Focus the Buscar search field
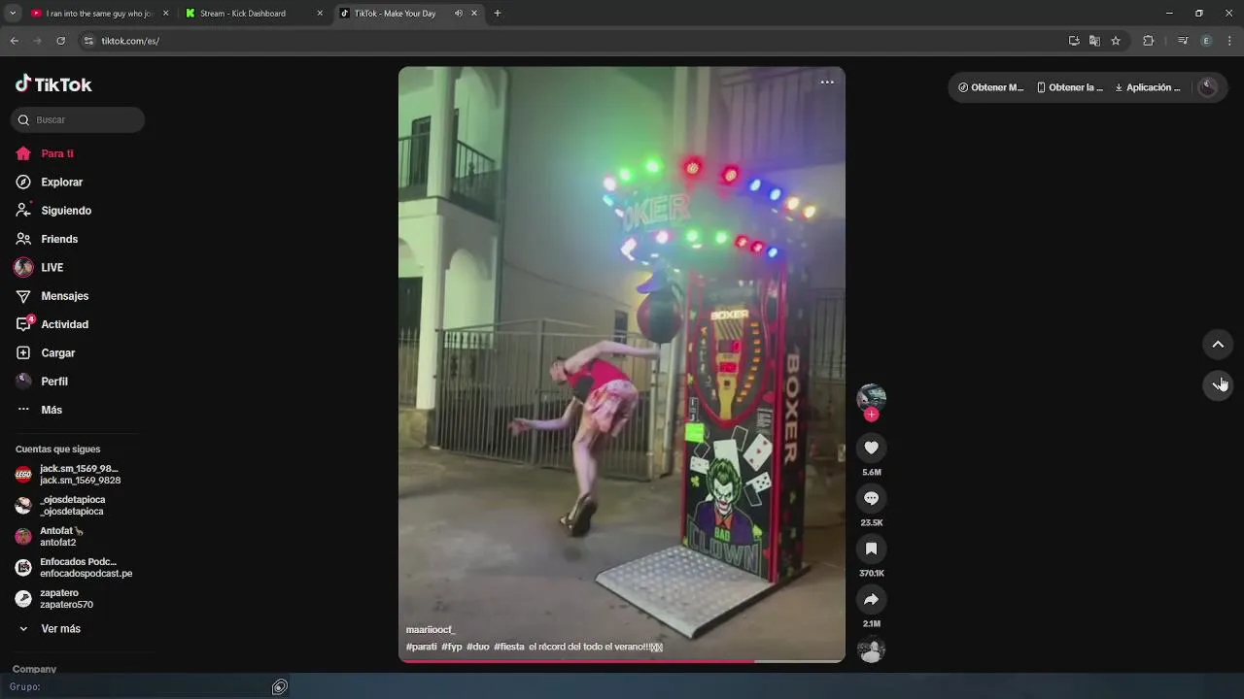The width and height of the screenshot is (1244, 699). point(78,119)
